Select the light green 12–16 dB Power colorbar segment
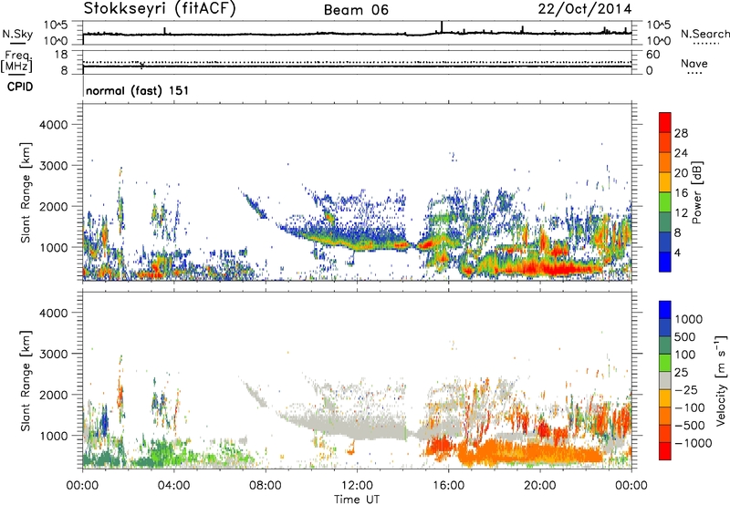 [x=665, y=202]
